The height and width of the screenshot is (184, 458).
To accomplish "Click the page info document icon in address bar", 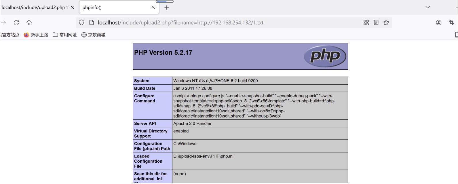I will [x=92, y=22].
